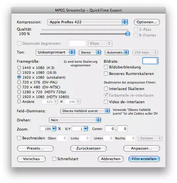177x183 pixels.
Task: Enable the Bildüberblendung checkbox
Action: [x=106, y=67]
